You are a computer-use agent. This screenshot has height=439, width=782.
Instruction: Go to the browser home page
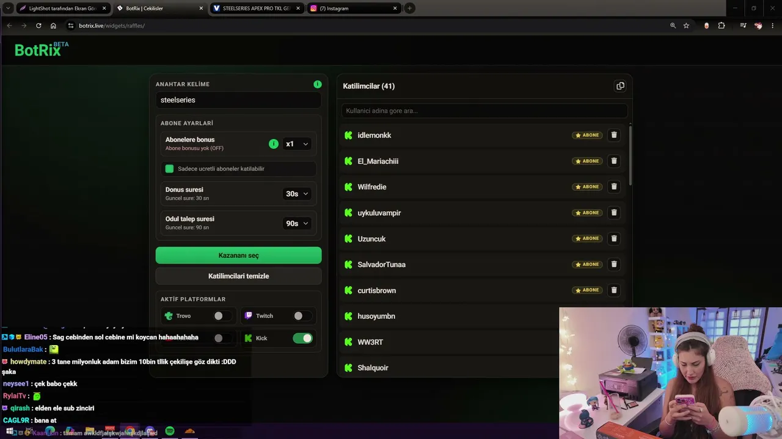coord(53,26)
